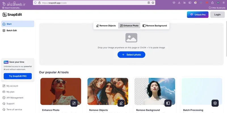Open the browser hamburger menu
This screenshot has height=113, width=227.
(224, 3)
